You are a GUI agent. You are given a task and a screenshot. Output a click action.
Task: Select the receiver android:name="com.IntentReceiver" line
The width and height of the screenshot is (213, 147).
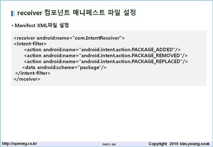69,38
